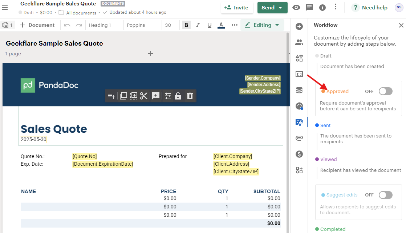This screenshot has height=233, width=406.
Task: Toggle the Approved step switch
Action: (x=386, y=91)
